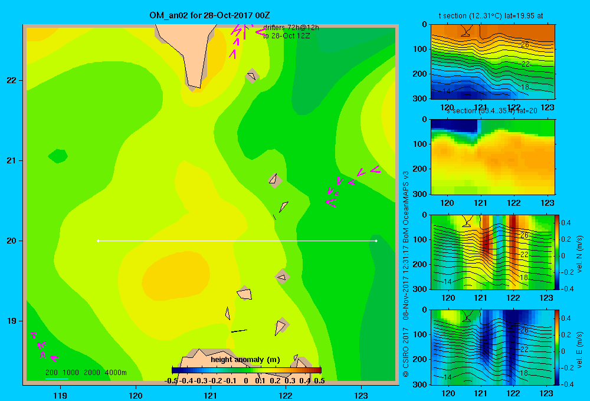590x401 pixels.
Task: Click the -0.5 tick on height anomaly scale
Action: pyautogui.click(x=171, y=381)
